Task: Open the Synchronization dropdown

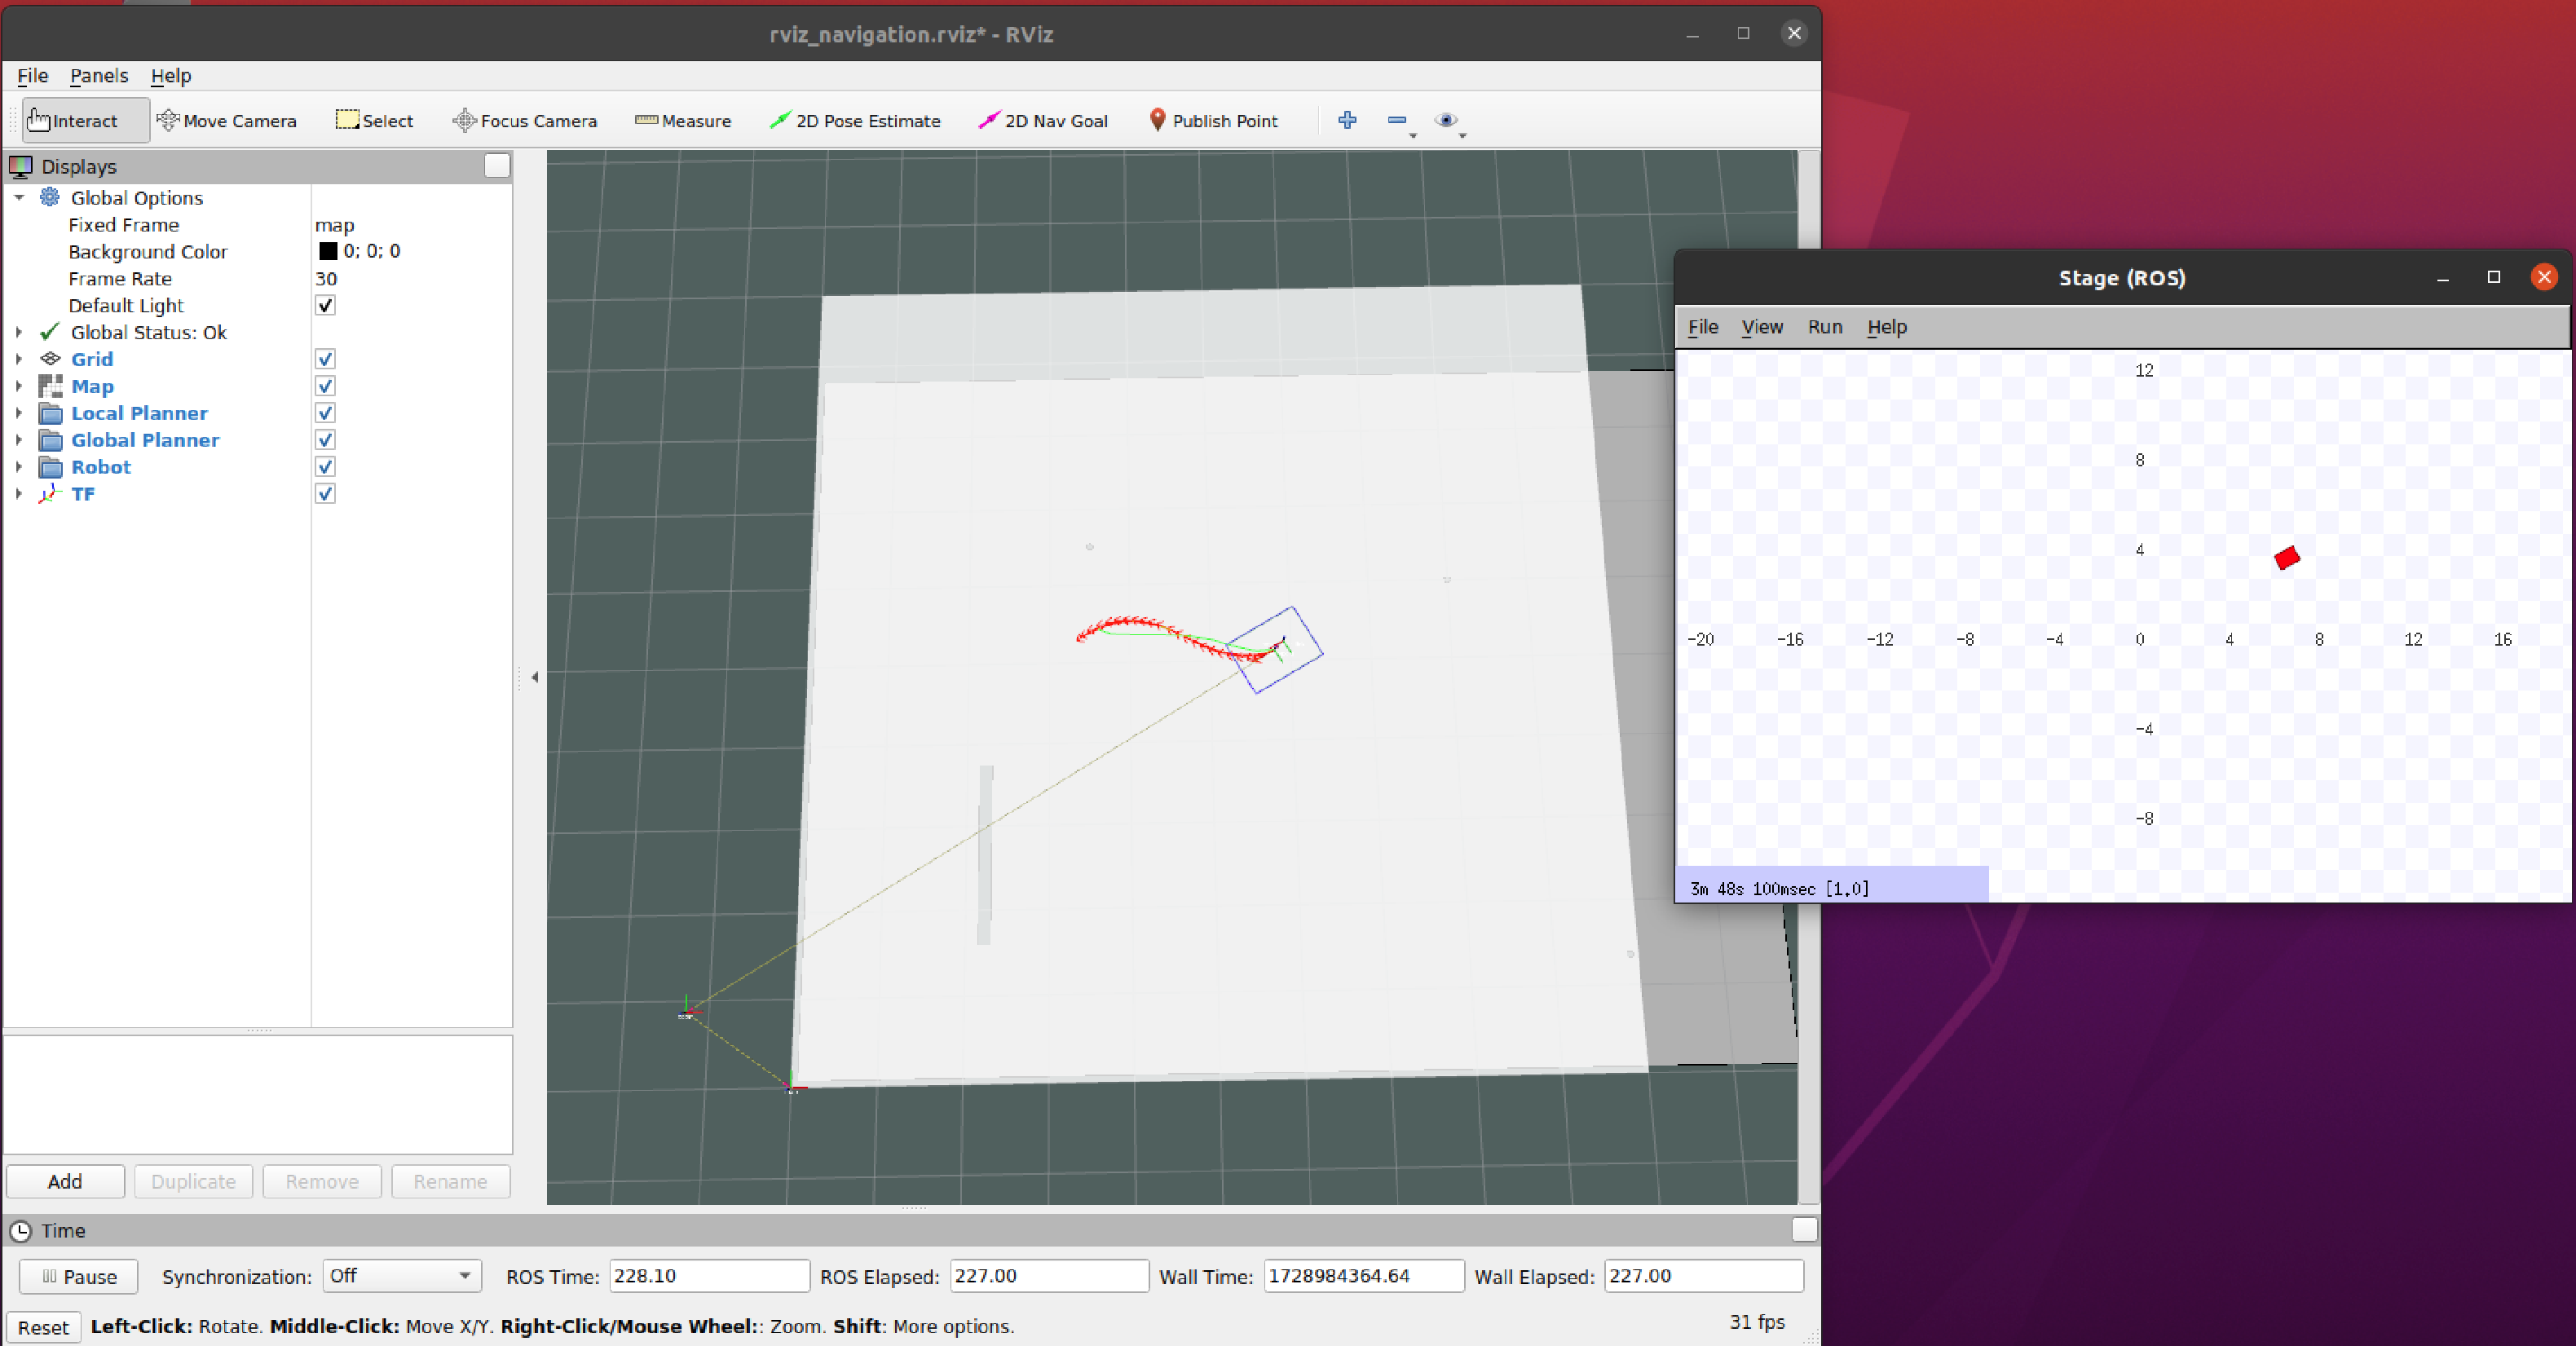Action: pyautogui.click(x=402, y=1276)
